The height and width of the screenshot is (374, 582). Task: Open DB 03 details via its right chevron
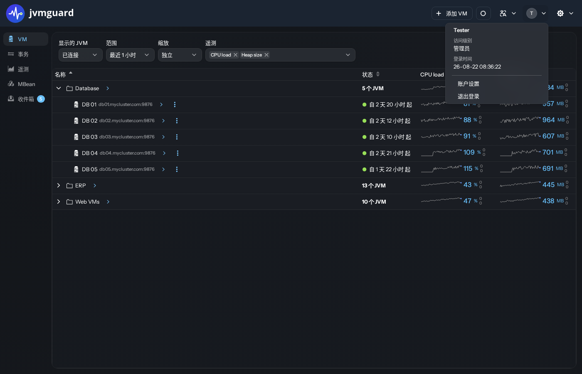coord(163,137)
